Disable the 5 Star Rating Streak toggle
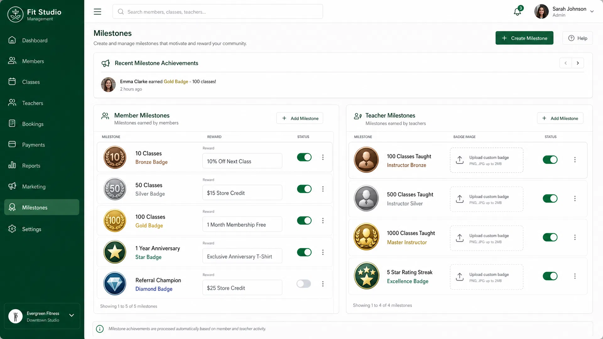Viewport: 603px width, 339px height. [550, 276]
